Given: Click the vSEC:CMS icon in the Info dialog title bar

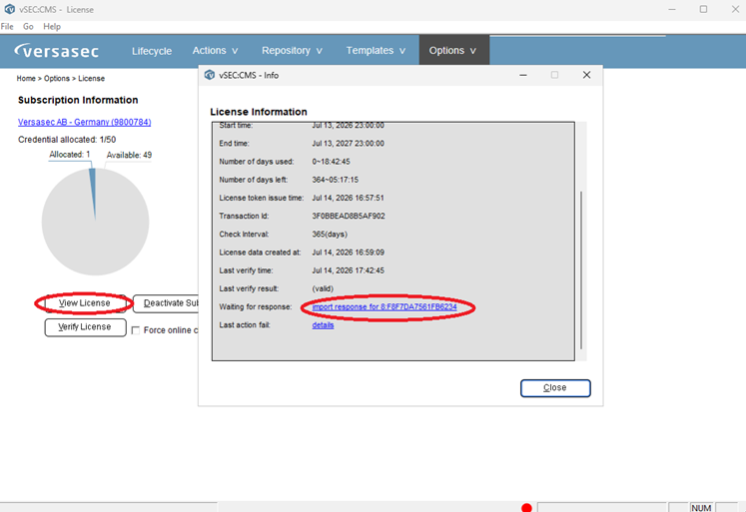Looking at the screenshot, I should pos(210,75).
